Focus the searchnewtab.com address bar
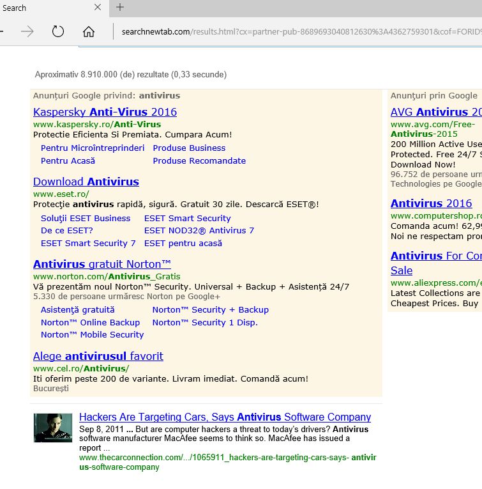Image resolution: width=482 pixels, height=489 pixels. click(x=299, y=31)
